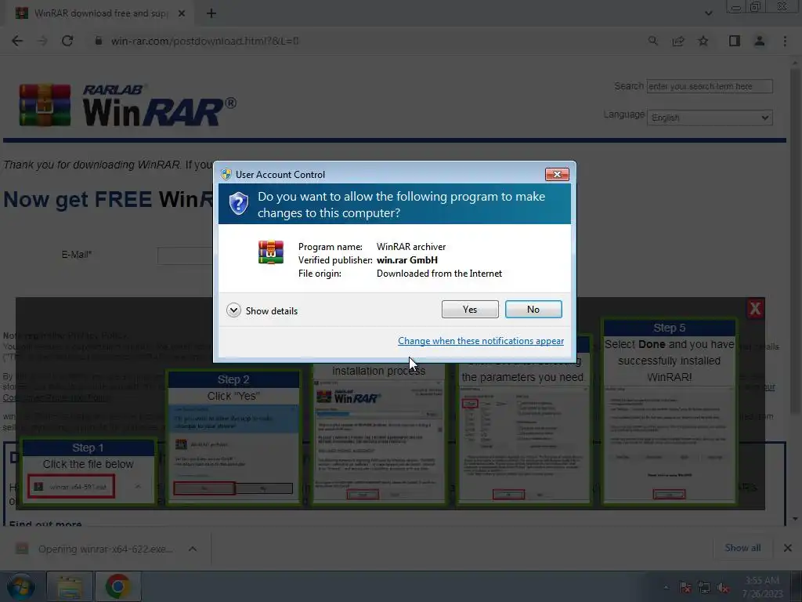Click the E-Mail input field
802x602 pixels.
(185, 256)
